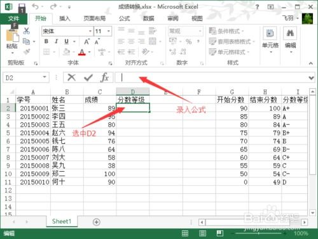Apply percent style
The height and width of the screenshot is (239, 318).
point(188,42)
